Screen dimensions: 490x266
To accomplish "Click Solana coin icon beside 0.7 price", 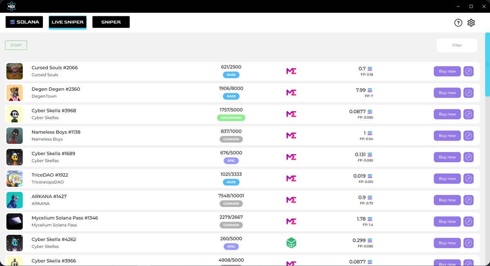I will 370,69.
